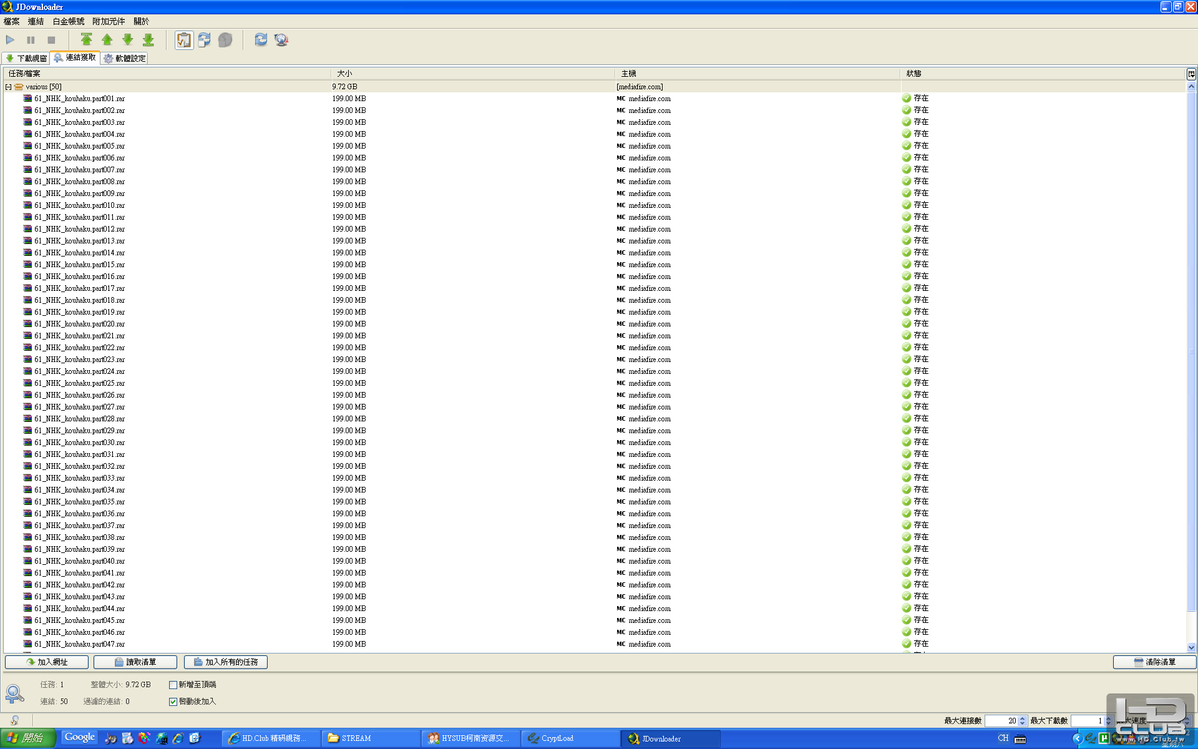Open the 檔案 menu
The image size is (1198, 749).
point(11,21)
